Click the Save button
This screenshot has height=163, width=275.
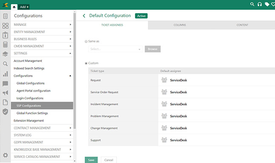(x=91, y=160)
